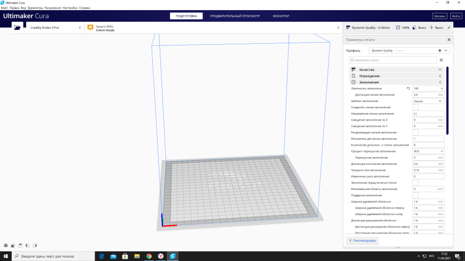This screenshot has height=261, width=465.
Task: Switch to ПРЕДВАРИТЕЛЬНЫЙ ПРОСМОТР tab
Action: tap(235, 16)
